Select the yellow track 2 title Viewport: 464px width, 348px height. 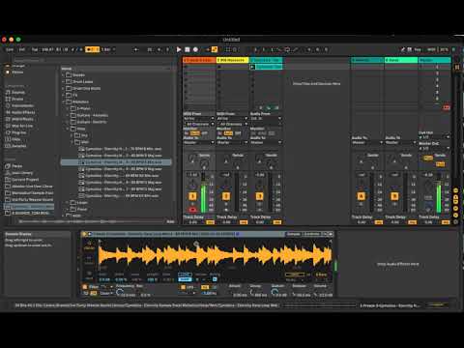tap(232, 60)
